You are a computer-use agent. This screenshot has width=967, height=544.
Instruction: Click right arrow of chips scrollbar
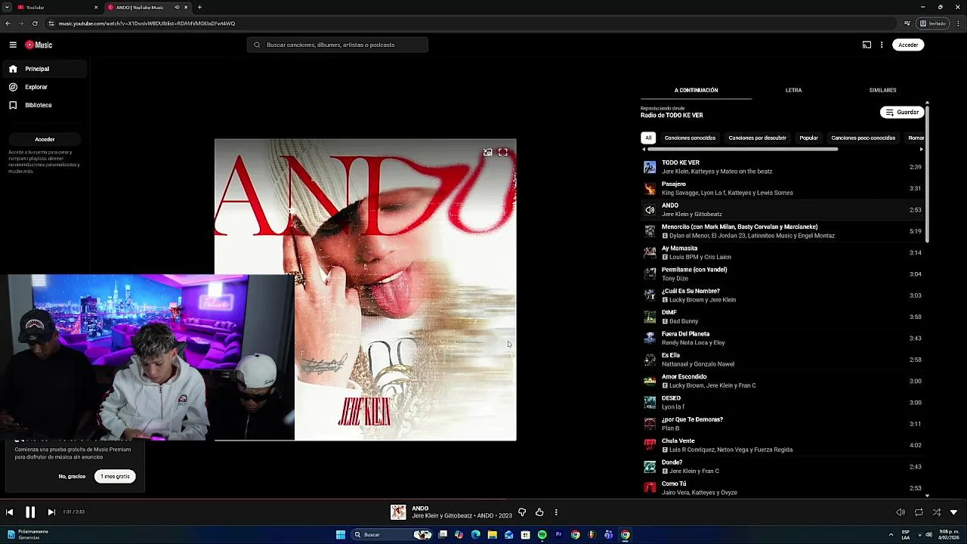click(x=921, y=149)
